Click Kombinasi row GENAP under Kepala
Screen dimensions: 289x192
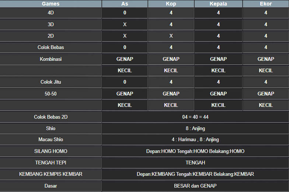218,59
